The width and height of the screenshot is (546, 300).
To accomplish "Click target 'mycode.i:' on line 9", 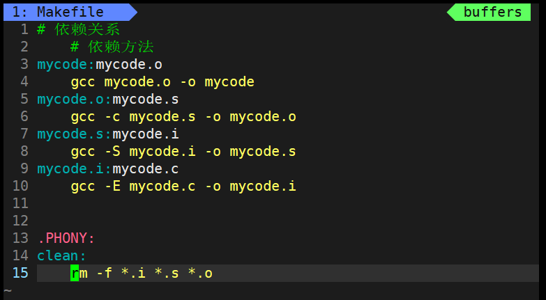I will pos(75,169).
